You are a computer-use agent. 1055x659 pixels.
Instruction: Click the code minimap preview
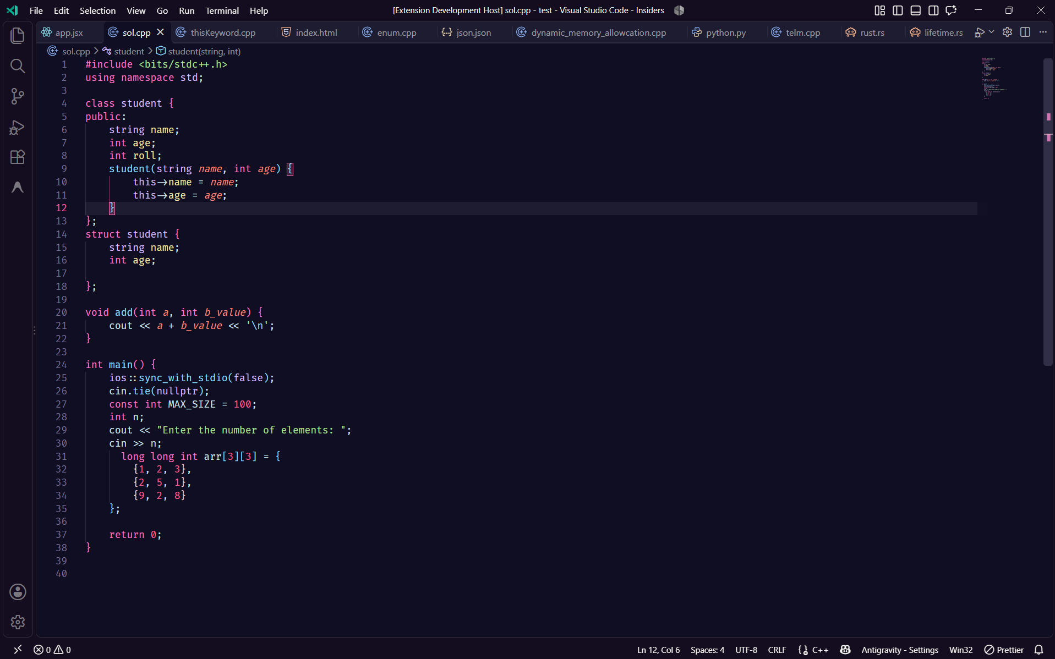(x=996, y=79)
